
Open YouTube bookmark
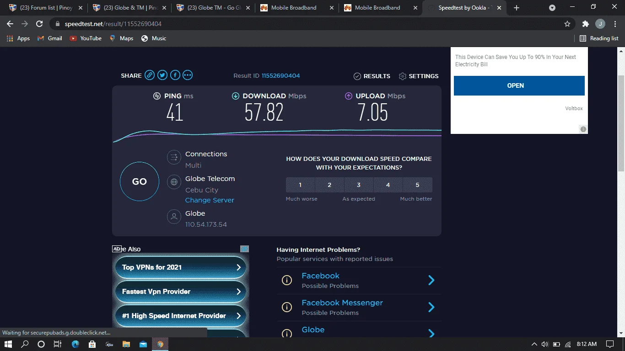pos(86,38)
